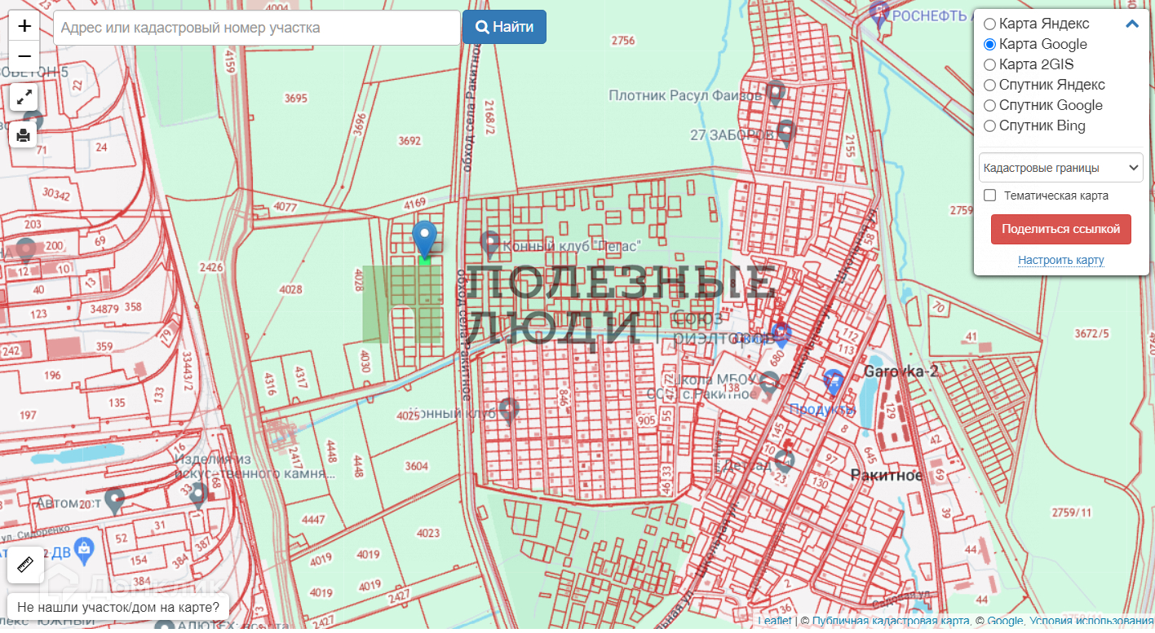Click parcel number 4030

pyautogui.click(x=365, y=363)
